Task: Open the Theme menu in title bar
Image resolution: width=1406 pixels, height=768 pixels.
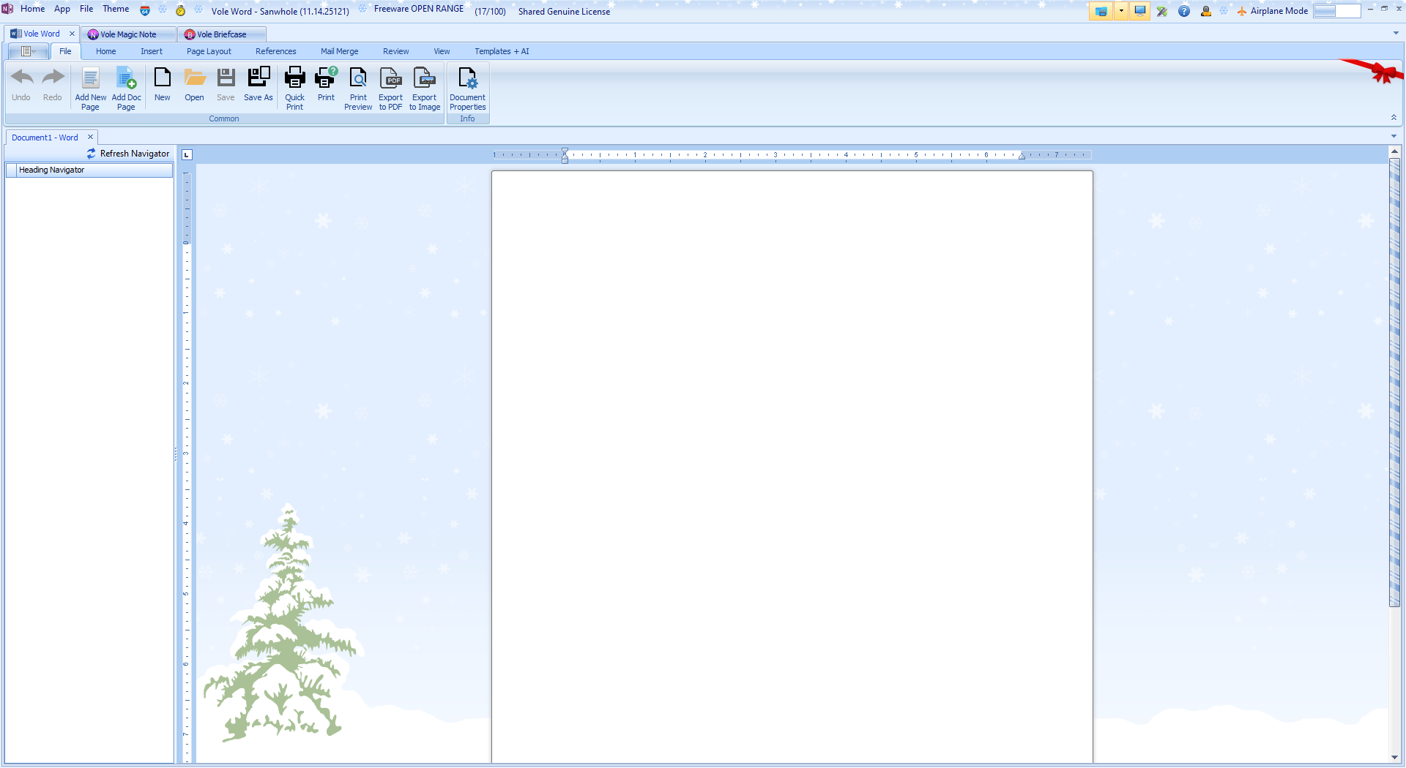Action: click(116, 9)
